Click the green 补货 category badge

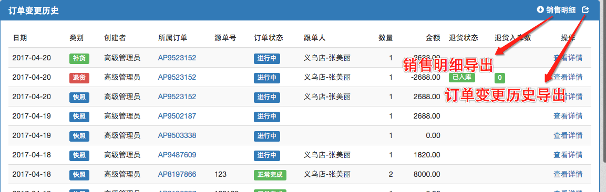click(79, 59)
